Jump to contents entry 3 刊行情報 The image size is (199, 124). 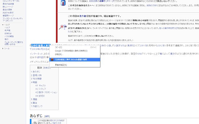coord(36,78)
